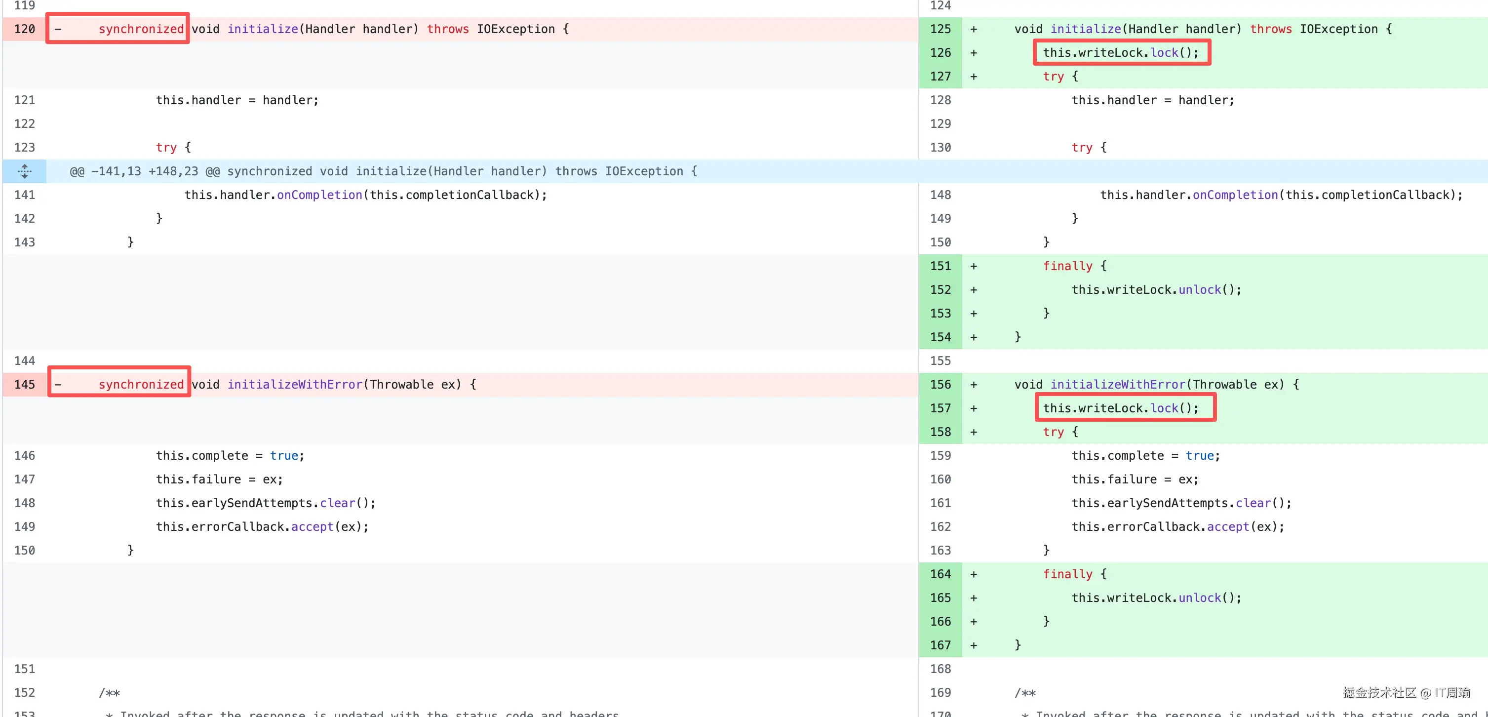Click new line number 164 with finally
The image size is (1488, 717).
pos(940,574)
